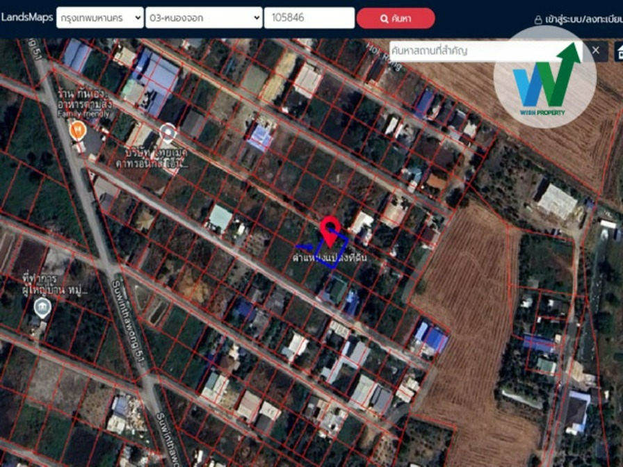Click the parcel number field showing 105846
Image resolution: width=623 pixels, height=467 pixels.
(309, 18)
